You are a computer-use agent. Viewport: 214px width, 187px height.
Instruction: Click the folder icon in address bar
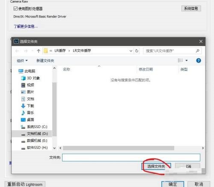(x=46, y=51)
